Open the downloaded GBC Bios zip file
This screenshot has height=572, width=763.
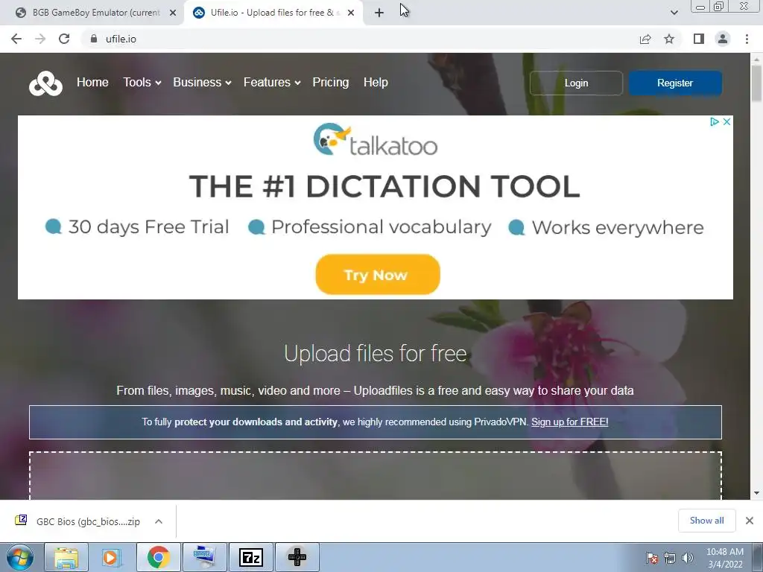[x=77, y=521]
